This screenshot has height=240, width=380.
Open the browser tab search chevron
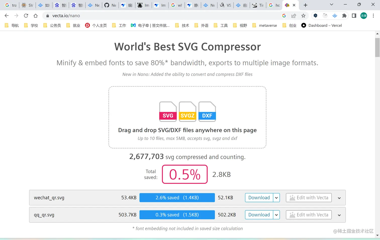331,5
